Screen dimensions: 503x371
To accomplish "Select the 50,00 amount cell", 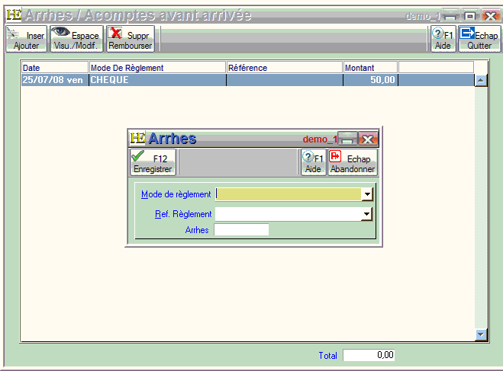I will pos(370,80).
